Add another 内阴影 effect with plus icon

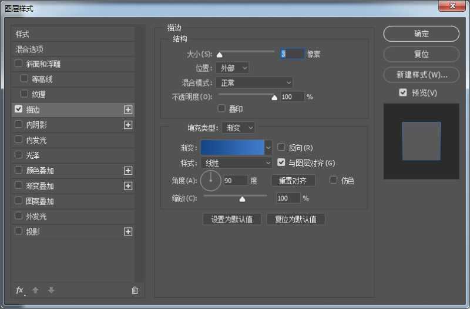coord(128,125)
